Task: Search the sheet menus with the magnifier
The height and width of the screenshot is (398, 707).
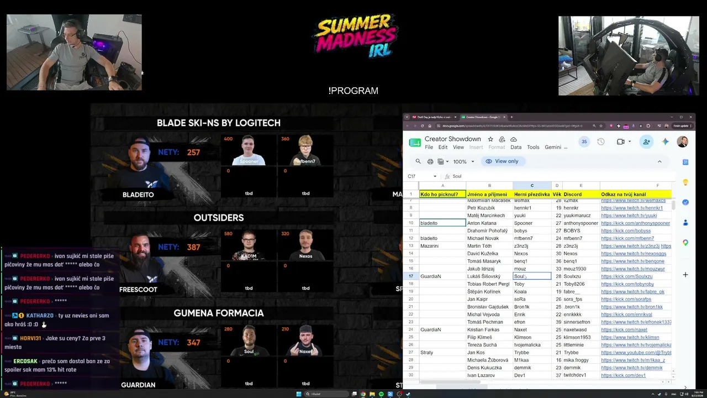Action: [418, 161]
